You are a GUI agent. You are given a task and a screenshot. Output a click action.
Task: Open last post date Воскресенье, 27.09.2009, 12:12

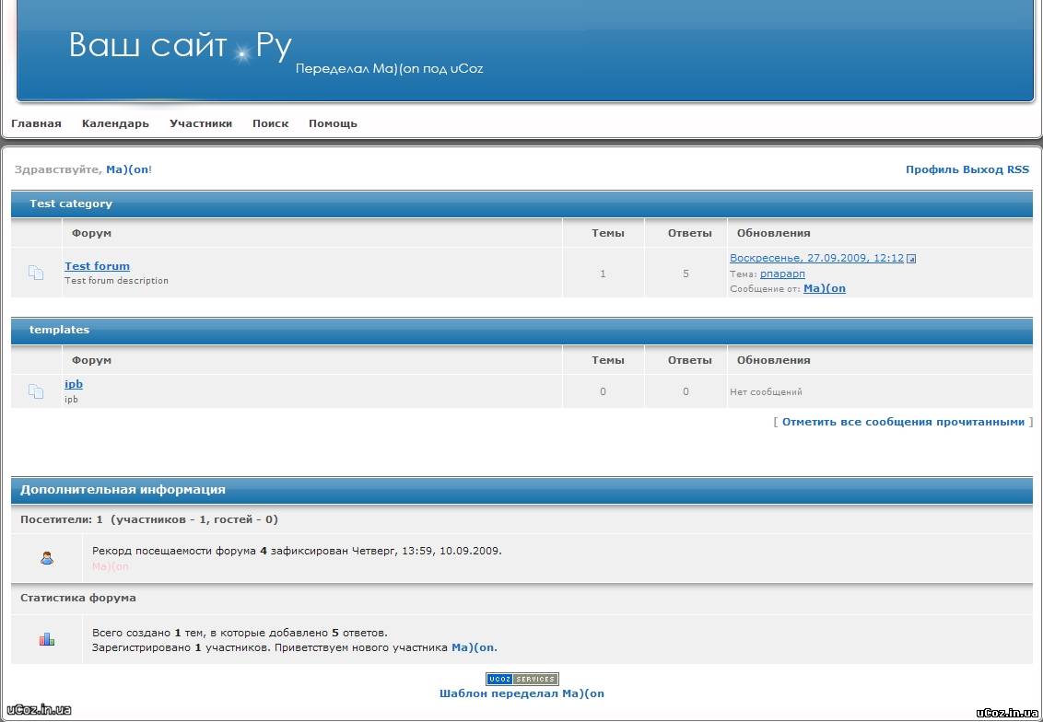pyautogui.click(x=817, y=258)
